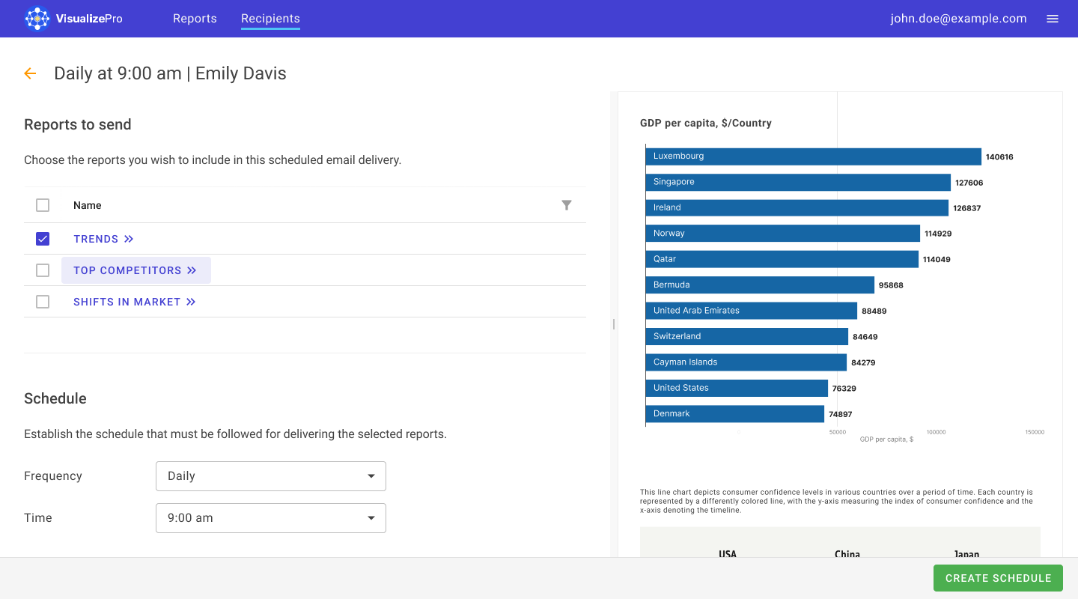The width and height of the screenshot is (1078, 599).
Task: Toggle the select-all header checkbox
Action: click(43, 205)
